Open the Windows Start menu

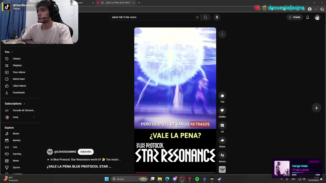[107, 179]
